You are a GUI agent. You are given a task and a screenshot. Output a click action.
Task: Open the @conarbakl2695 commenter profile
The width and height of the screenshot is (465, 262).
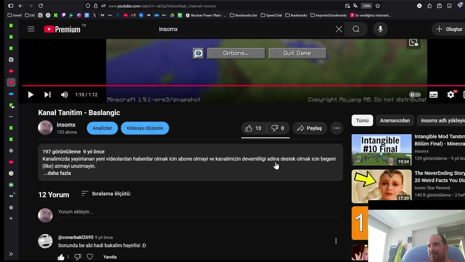coord(76,237)
